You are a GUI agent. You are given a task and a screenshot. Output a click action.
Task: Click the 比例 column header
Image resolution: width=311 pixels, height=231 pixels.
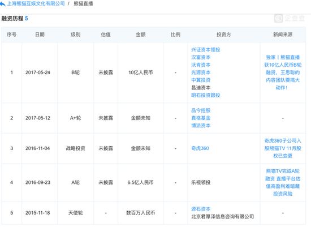click(175, 35)
